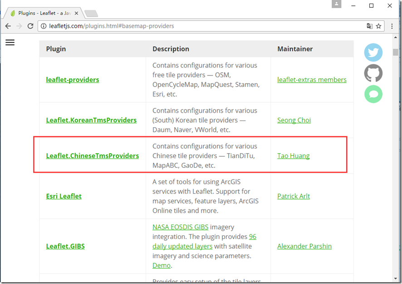
Task: Click the Maintainer column header
Action: [x=295, y=49]
